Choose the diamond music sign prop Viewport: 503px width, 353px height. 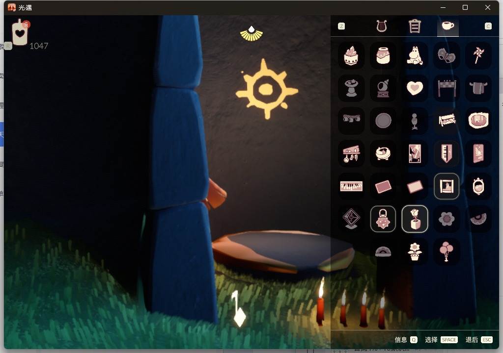pos(351,219)
